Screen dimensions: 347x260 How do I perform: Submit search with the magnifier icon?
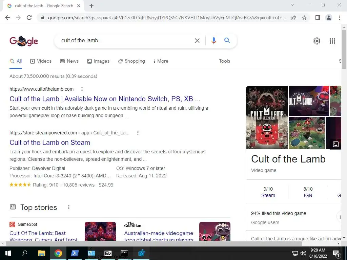pos(227,41)
